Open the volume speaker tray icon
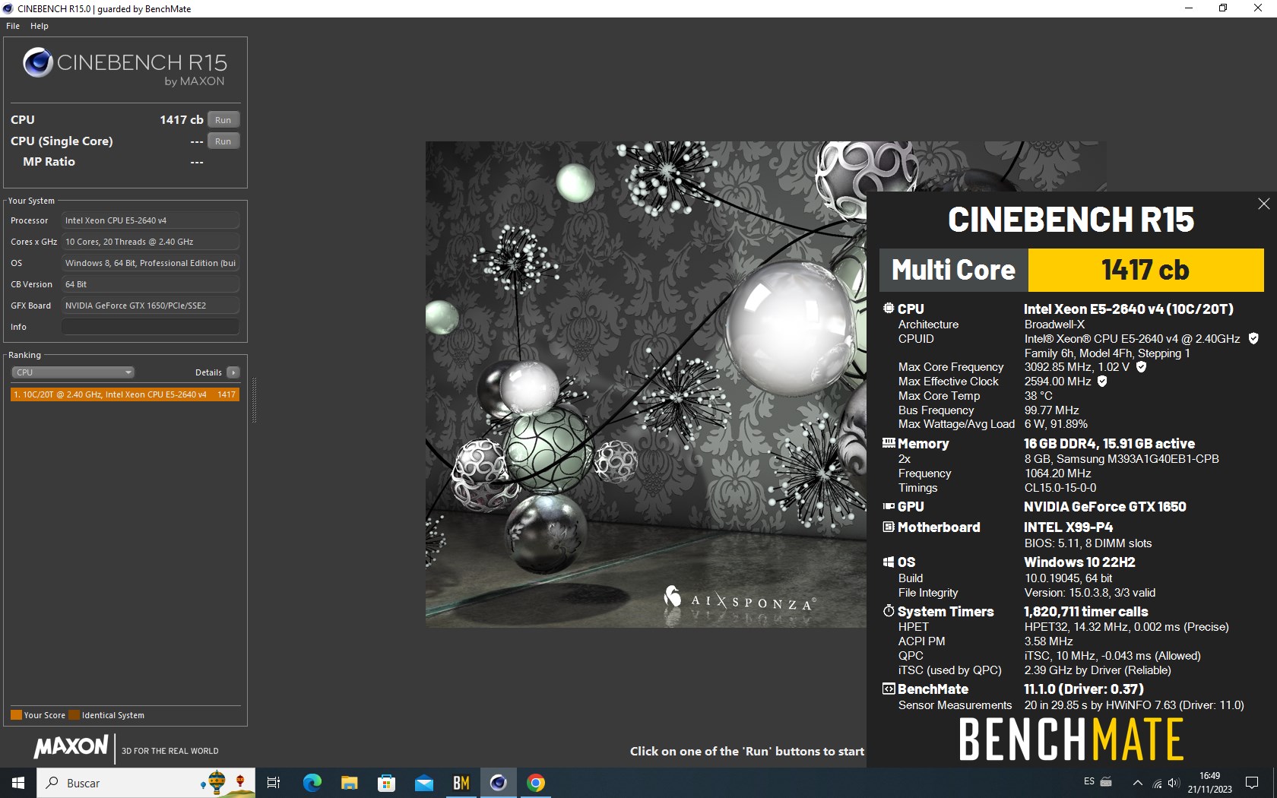The width and height of the screenshot is (1277, 798). 1174,784
